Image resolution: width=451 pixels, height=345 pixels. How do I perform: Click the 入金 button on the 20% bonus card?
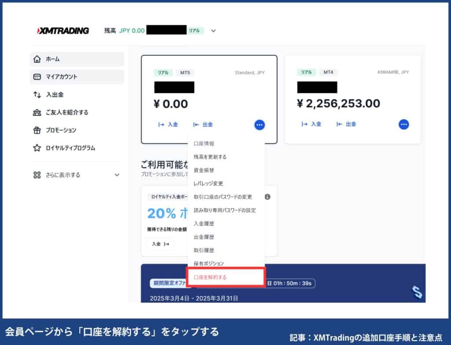click(160, 244)
